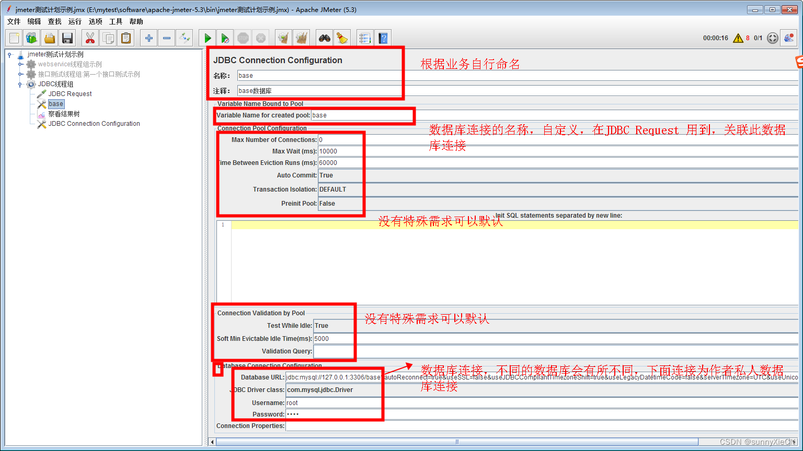Select the JDBC线程组 tree item
The height and width of the screenshot is (451, 803).
point(55,84)
